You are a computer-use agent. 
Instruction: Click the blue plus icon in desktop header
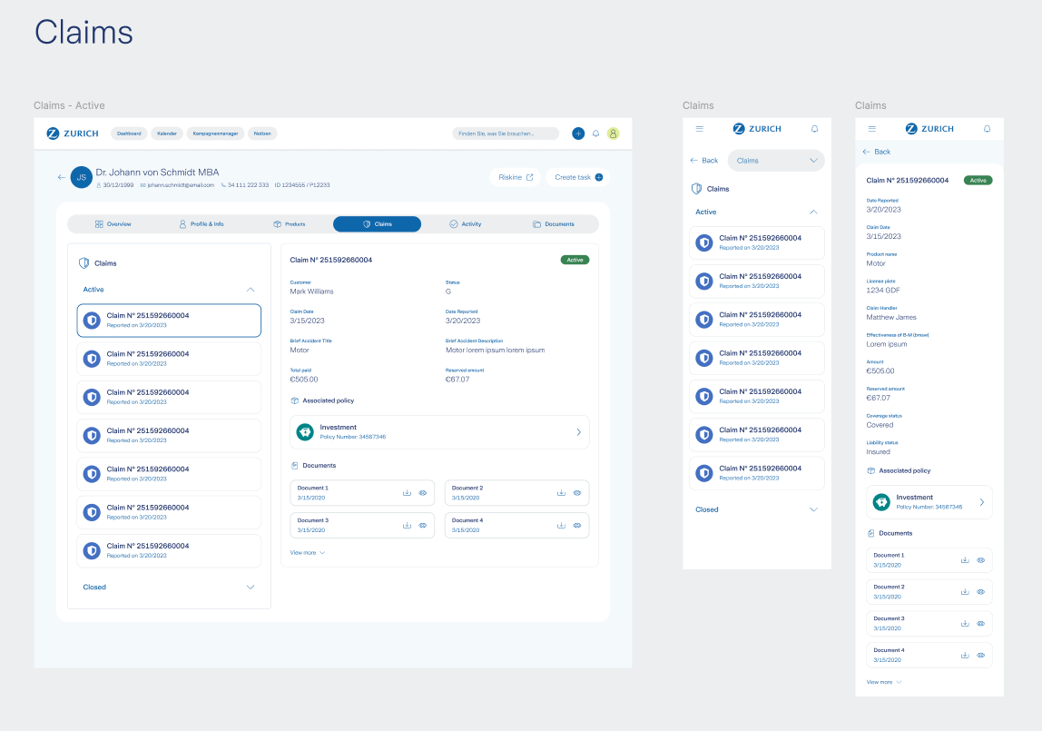[578, 133]
